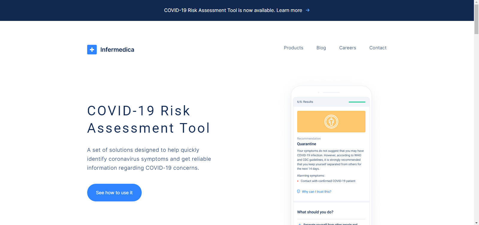
Task: Click the scrollbar up arrow
Action: 476,2
